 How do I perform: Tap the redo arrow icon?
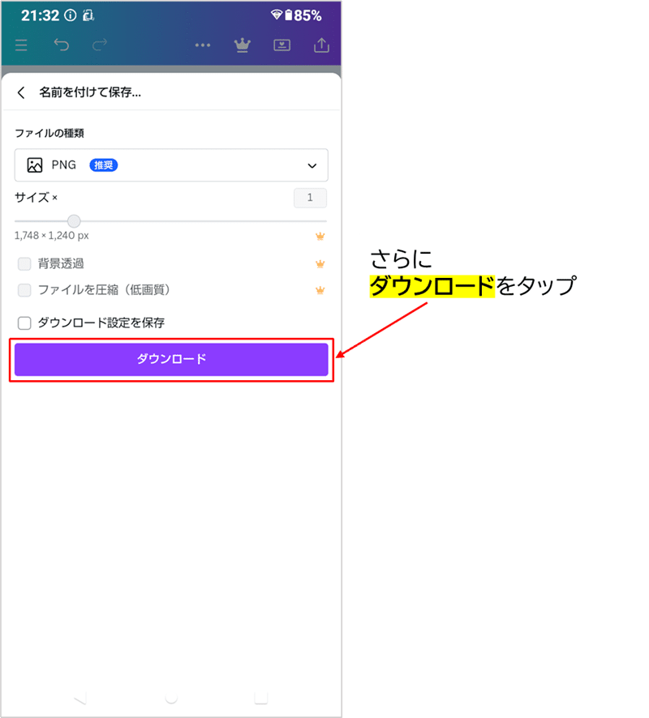[100, 45]
